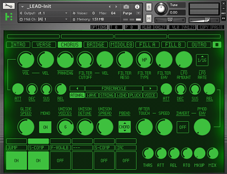Toggle the MONO ON switch
The image size is (227, 174).
pos(45,127)
